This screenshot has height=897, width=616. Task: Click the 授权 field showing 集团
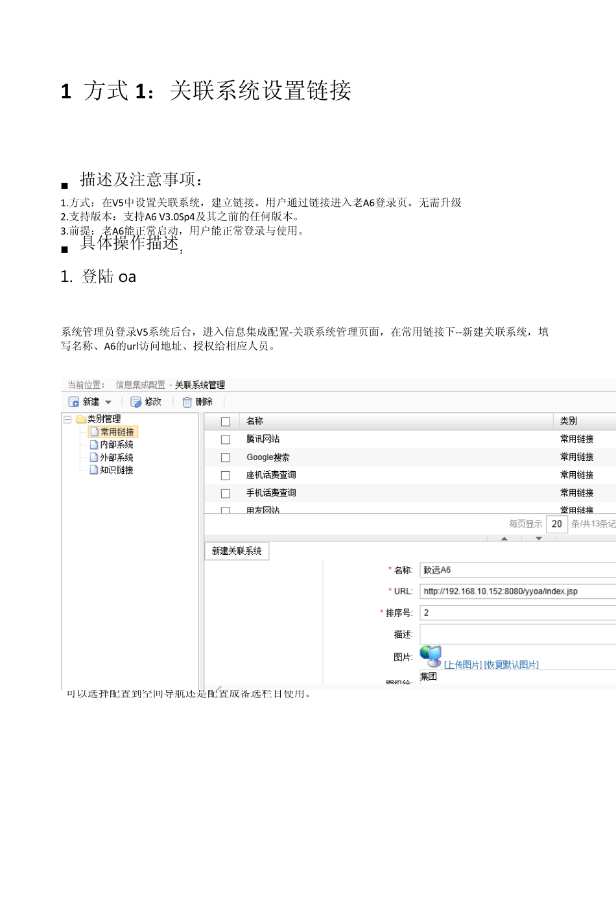pyautogui.click(x=517, y=677)
